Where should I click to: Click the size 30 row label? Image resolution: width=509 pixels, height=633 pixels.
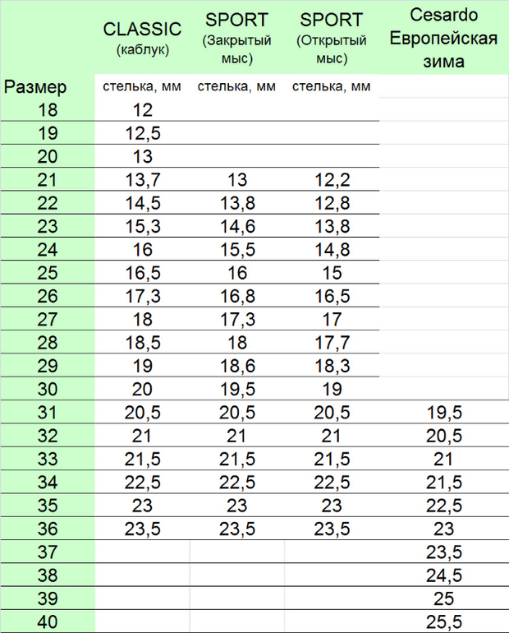[x=48, y=388]
